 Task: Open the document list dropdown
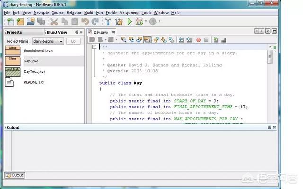pyautogui.click(x=267, y=31)
